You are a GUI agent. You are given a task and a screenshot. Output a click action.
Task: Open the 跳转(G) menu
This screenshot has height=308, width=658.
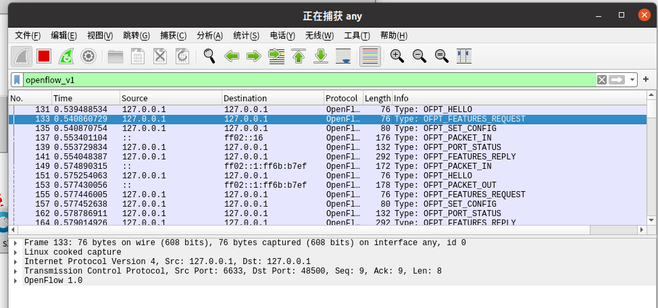pos(136,36)
